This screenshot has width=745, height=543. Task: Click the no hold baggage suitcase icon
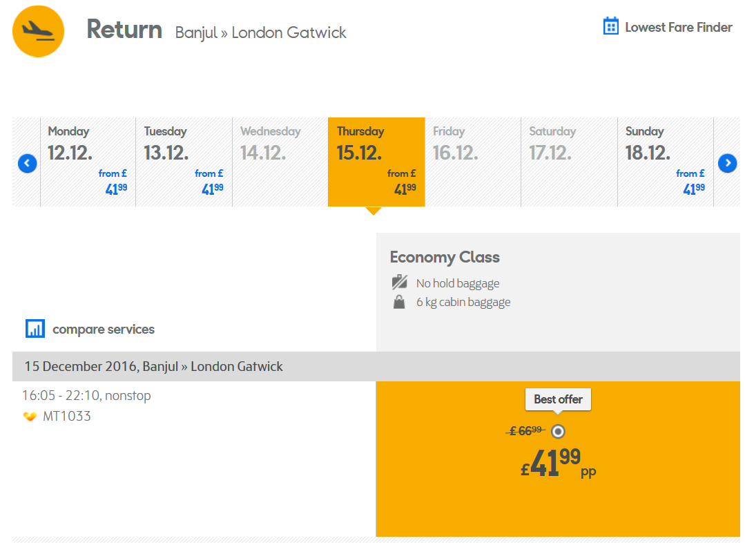[400, 282]
